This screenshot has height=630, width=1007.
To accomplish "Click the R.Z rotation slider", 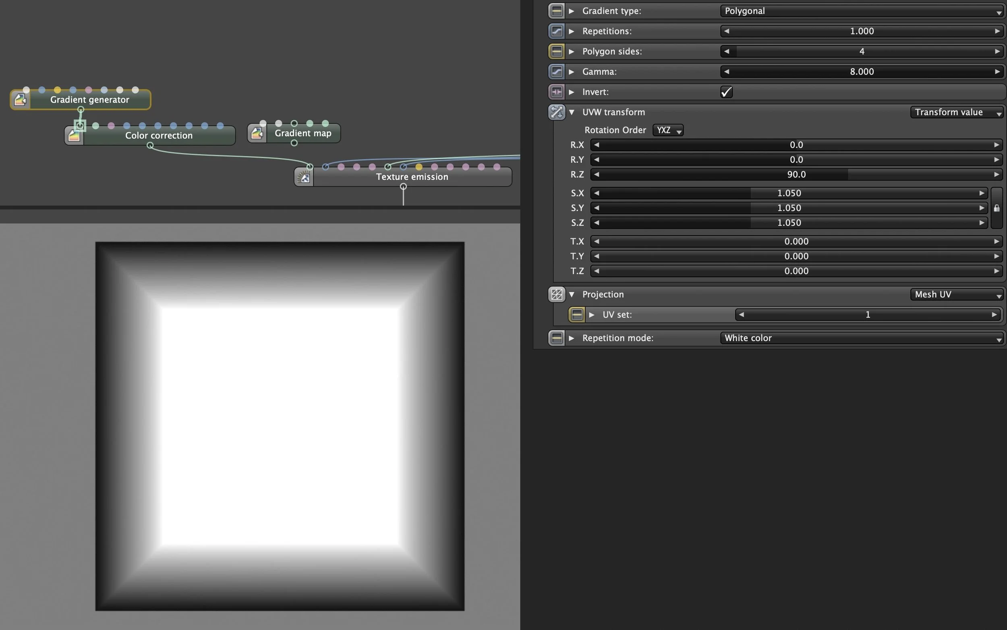I will tap(796, 174).
